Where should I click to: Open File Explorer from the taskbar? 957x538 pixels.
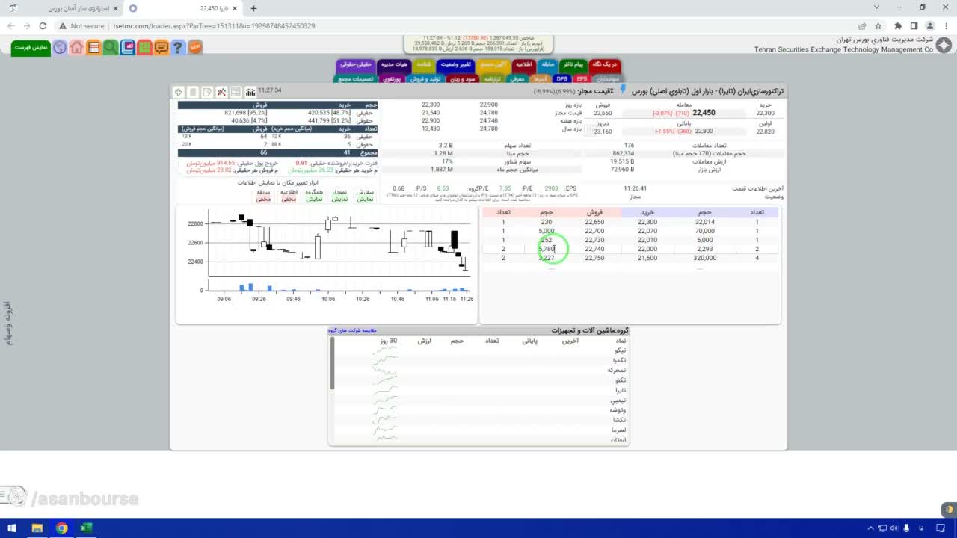[x=37, y=528]
